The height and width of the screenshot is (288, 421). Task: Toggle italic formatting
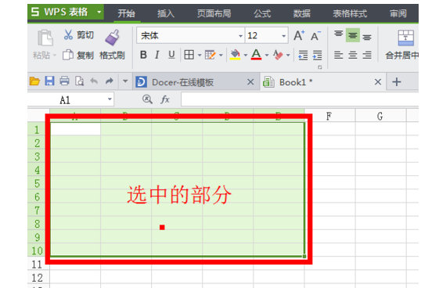(157, 55)
